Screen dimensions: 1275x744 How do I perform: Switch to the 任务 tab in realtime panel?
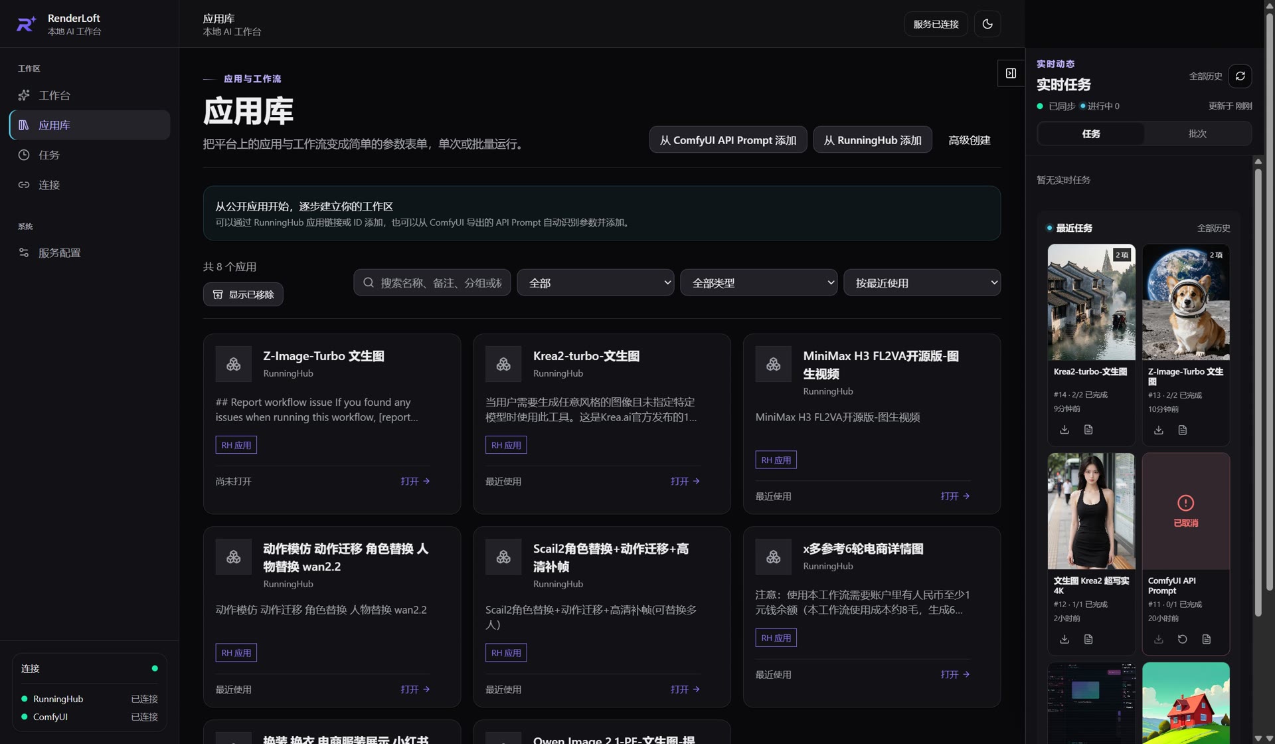(1091, 134)
